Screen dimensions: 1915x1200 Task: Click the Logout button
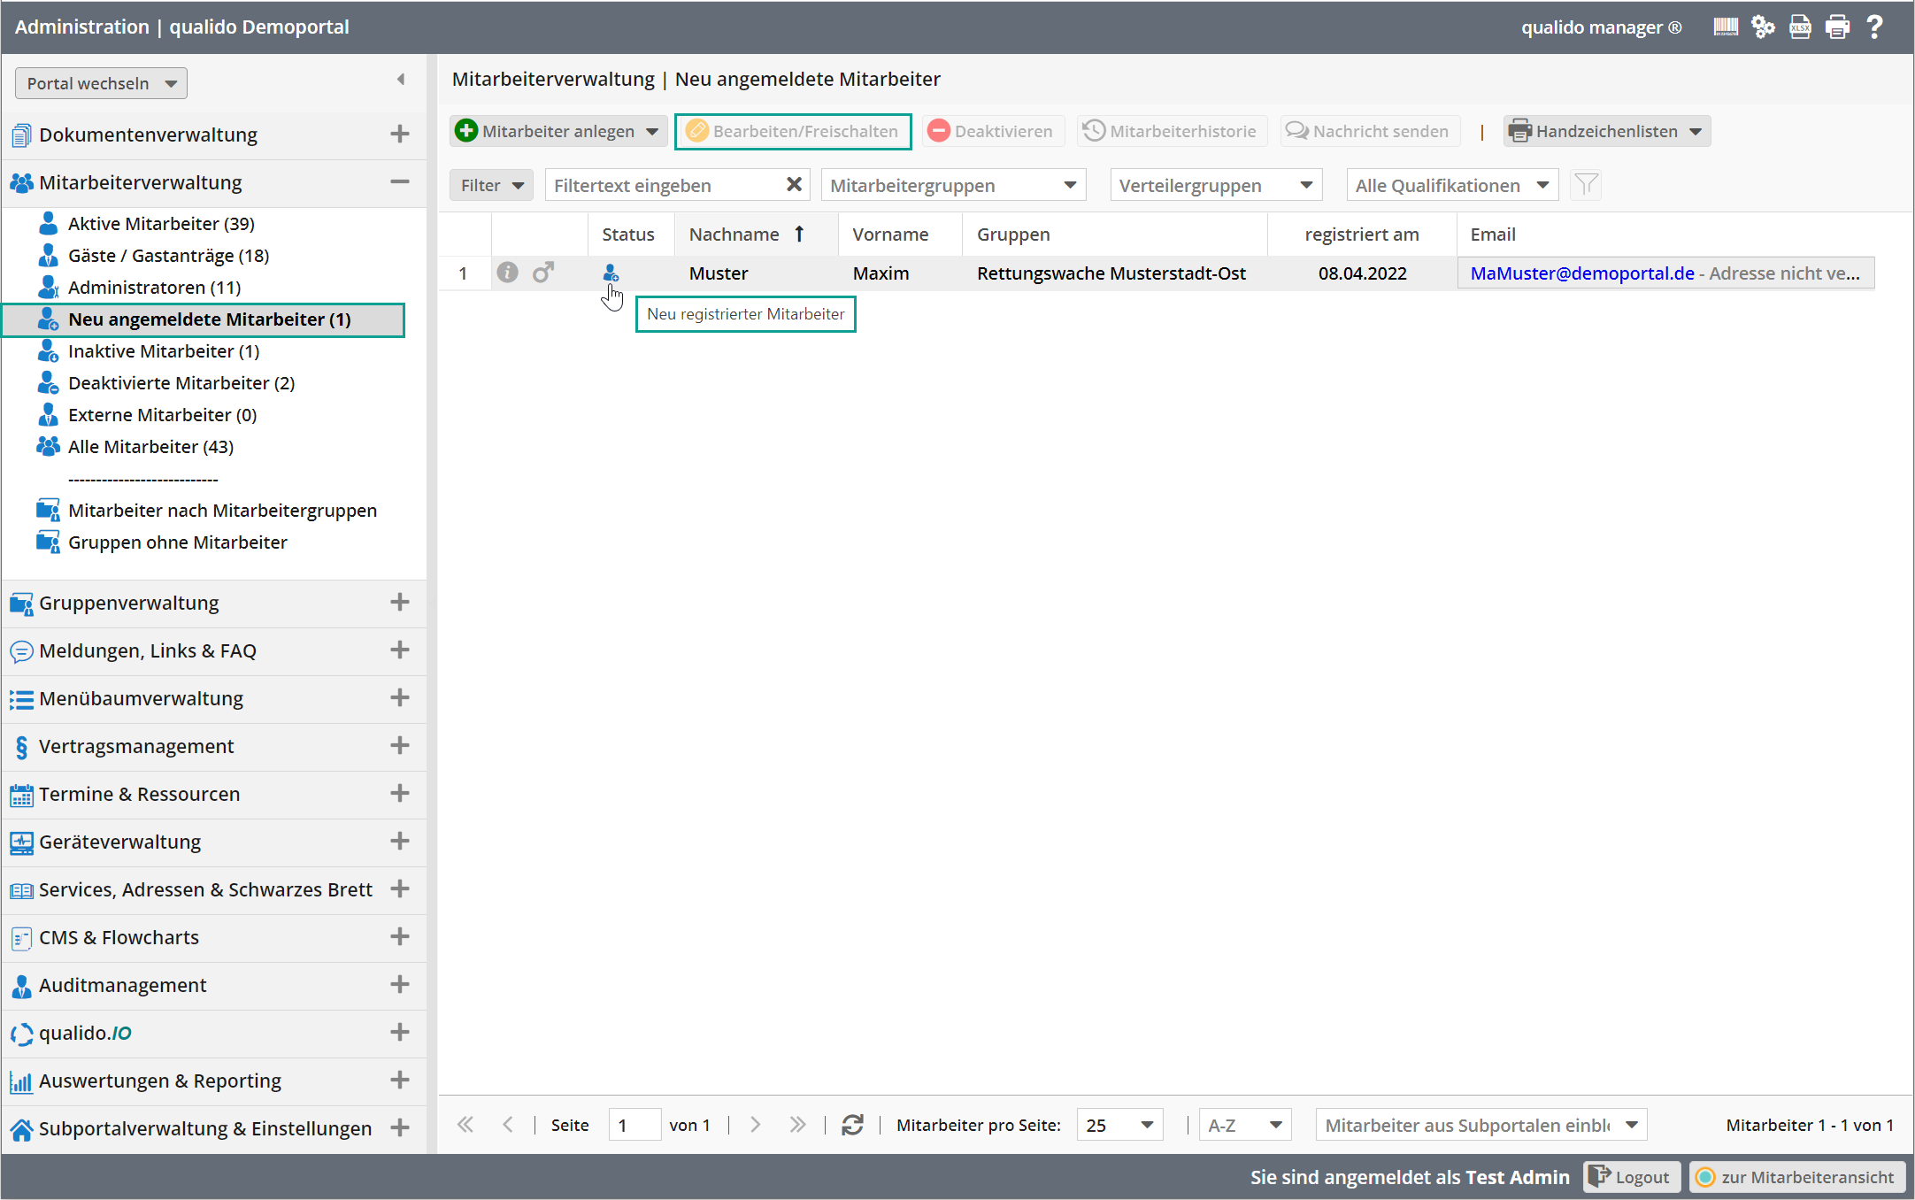(x=1631, y=1177)
